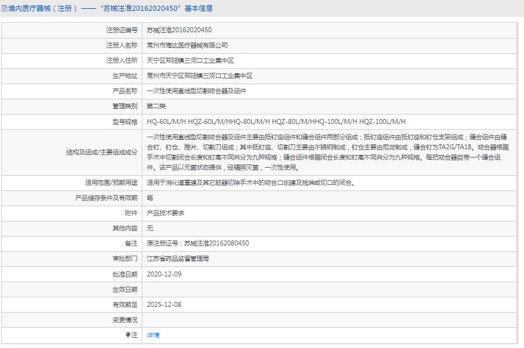Click the 注册证编号 label
This screenshot has height=348, width=524.
122,30
